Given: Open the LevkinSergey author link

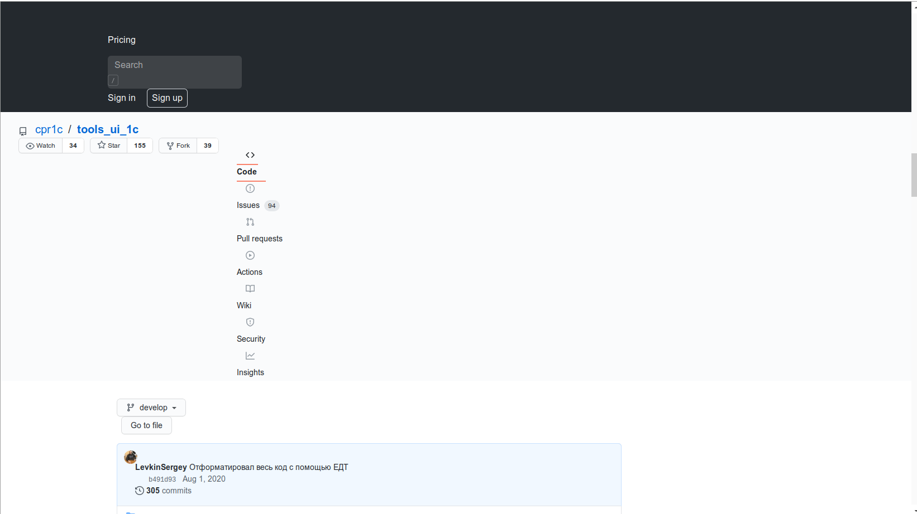Looking at the screenshot, I should coord(161,467).
